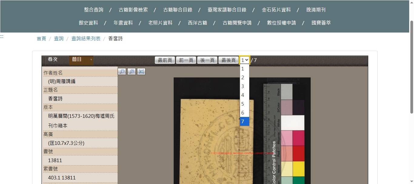Switch to the 卷次 tab
The height and width of the screenshot is (184, 414).
tap(53, 60)
